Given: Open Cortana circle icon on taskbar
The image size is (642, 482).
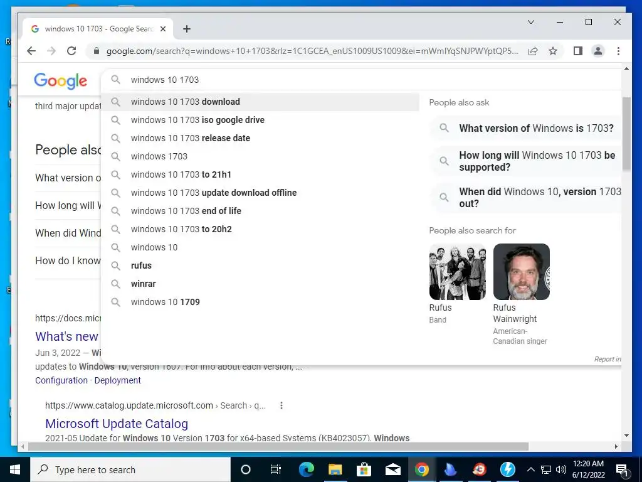Looking at the screenshot, I should tap(245, 469).
